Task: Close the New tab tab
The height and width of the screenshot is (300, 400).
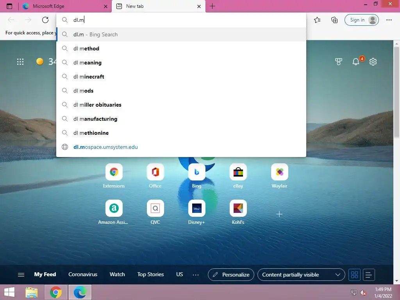Action: [199, 6]
